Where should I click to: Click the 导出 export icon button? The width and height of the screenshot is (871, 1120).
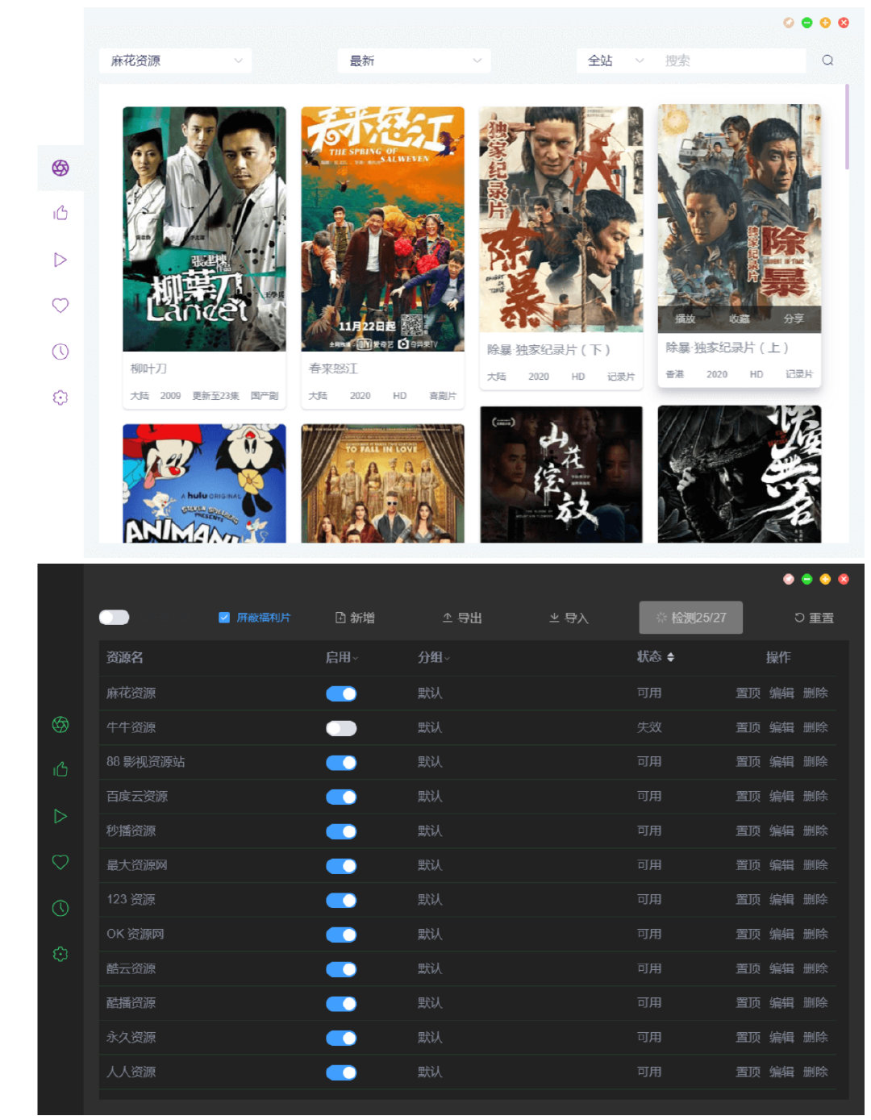pos(461,618)
